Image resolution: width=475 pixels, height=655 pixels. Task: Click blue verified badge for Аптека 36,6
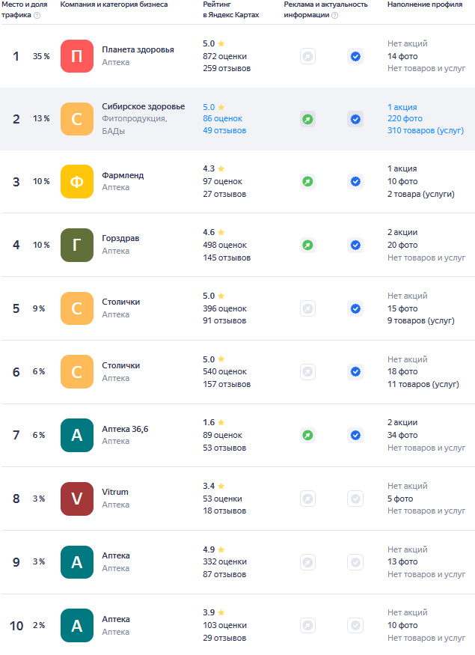pos(355,435)
